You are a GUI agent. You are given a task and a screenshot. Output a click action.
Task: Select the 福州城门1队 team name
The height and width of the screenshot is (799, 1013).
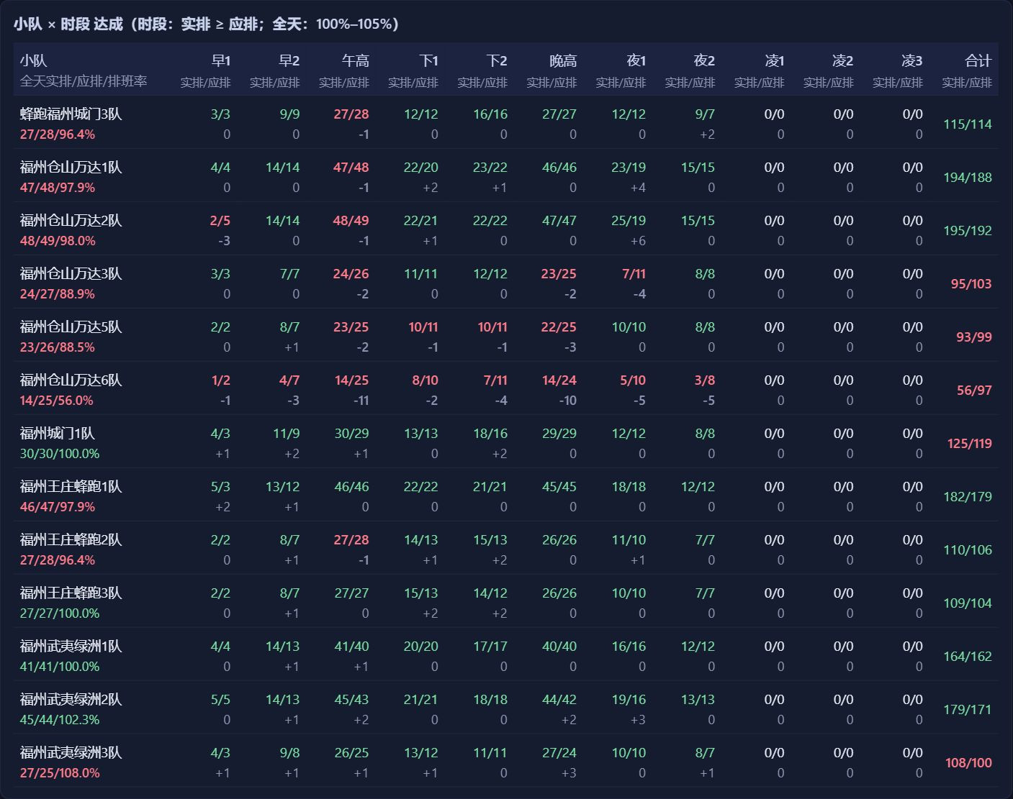[x=58, y=434]
